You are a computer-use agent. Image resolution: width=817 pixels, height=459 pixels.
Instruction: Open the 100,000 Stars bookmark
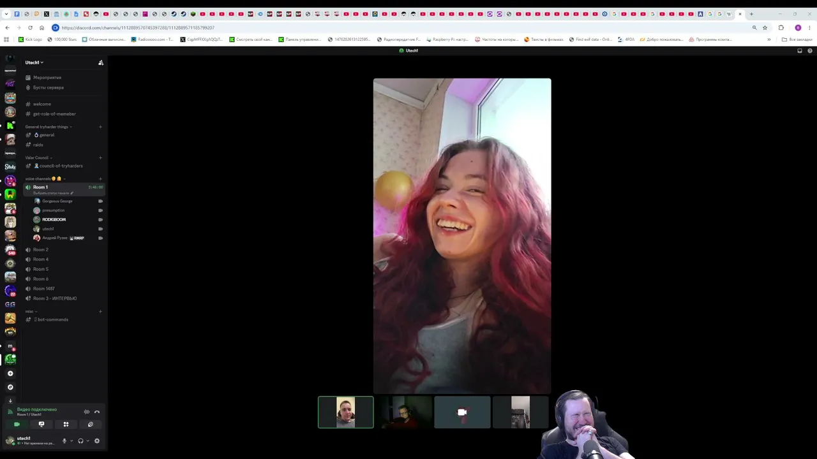61,40
